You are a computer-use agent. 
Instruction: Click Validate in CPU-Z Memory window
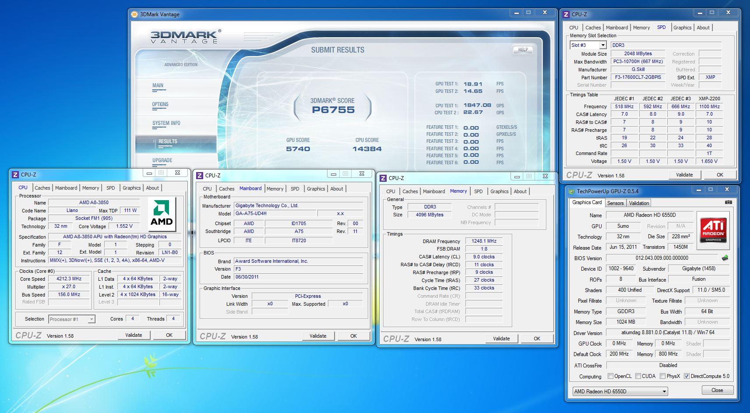pyautogui.click(x=501, y=338)
